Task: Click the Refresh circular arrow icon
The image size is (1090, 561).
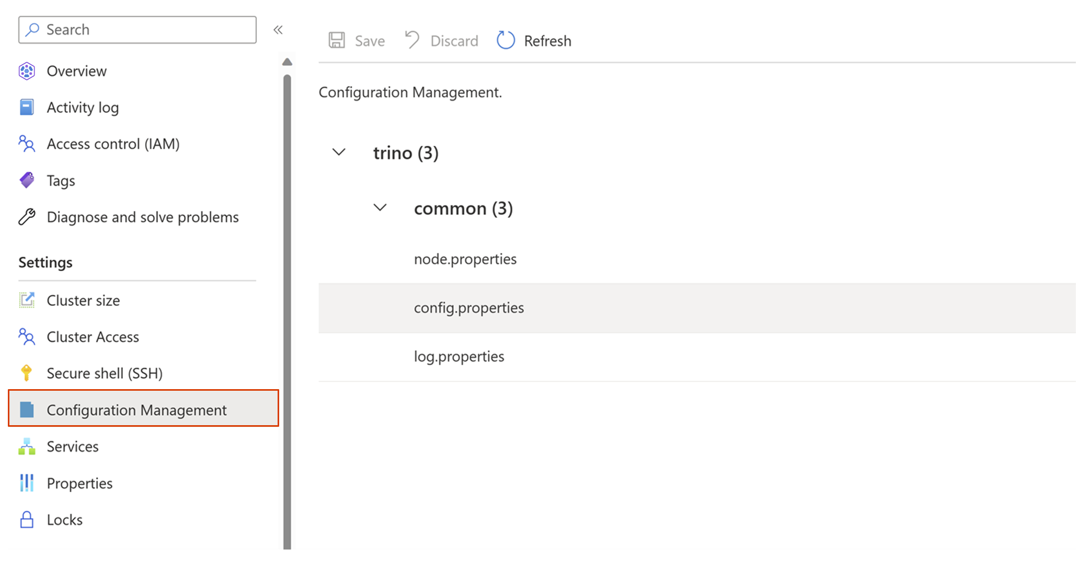Action: pyautogui.click(x=505, y=40)
